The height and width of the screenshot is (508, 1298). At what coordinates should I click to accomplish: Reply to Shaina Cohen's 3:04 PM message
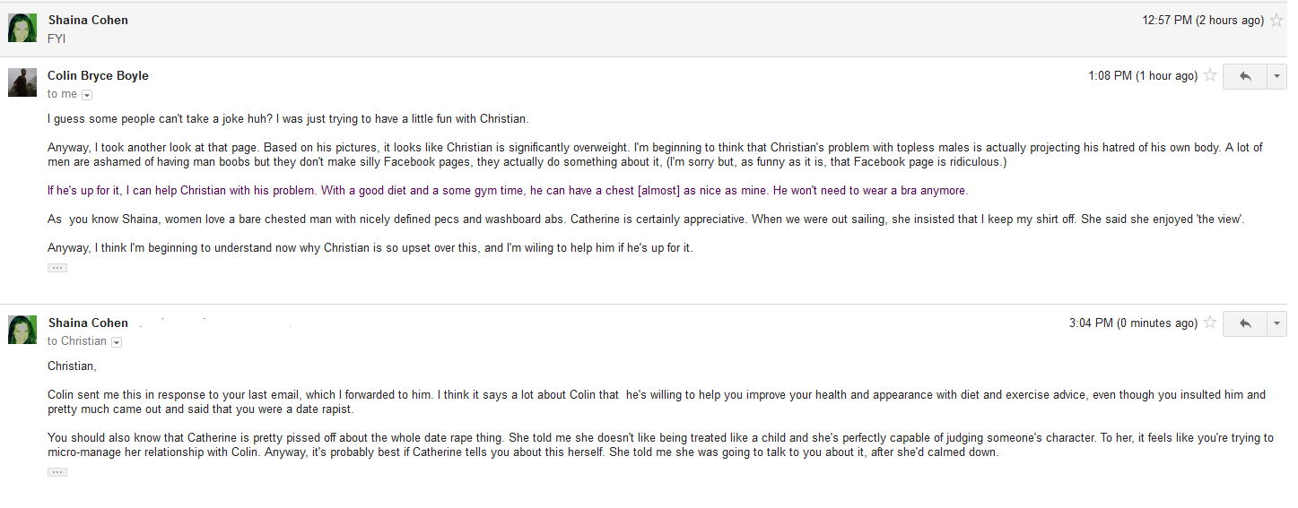click(x=1244, y=323)
